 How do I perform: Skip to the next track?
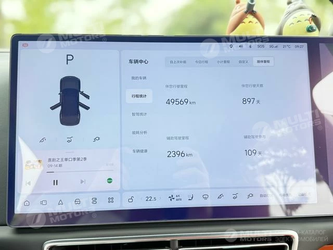(83, 181)
